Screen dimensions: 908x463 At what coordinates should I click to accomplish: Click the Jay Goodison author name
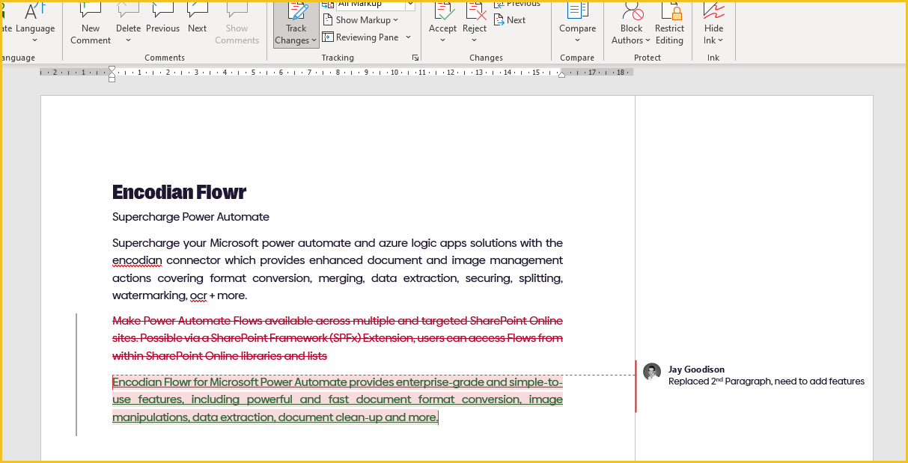pyautogui.click(x=696, y=370)
